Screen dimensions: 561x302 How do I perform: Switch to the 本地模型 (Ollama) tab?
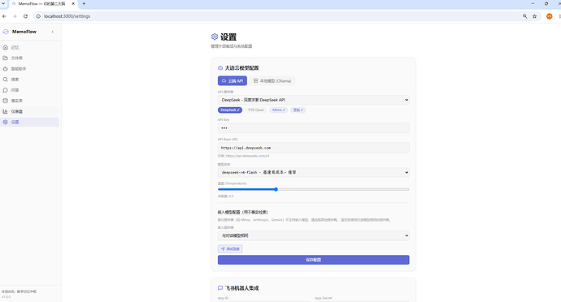(x=272, y=80)
